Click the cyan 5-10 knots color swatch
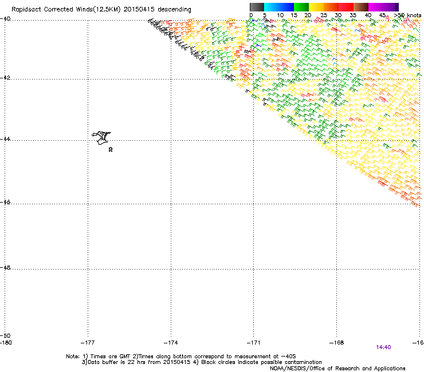Screen dimensions: 424x372 (x=272, y=7)
